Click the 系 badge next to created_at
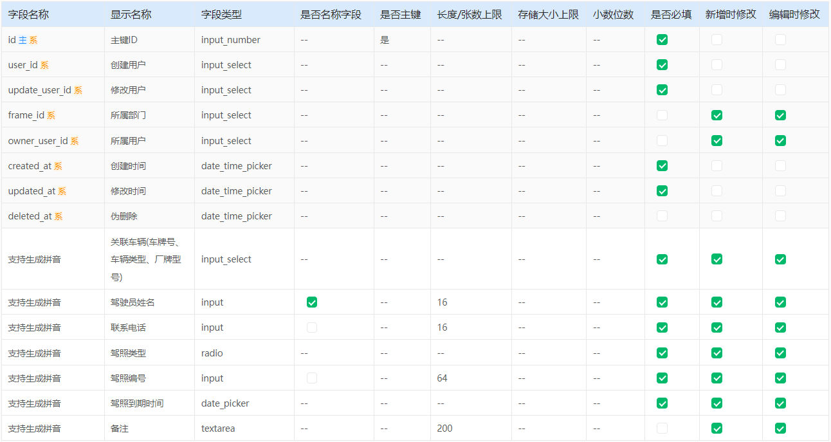 (x=58, y=166)
